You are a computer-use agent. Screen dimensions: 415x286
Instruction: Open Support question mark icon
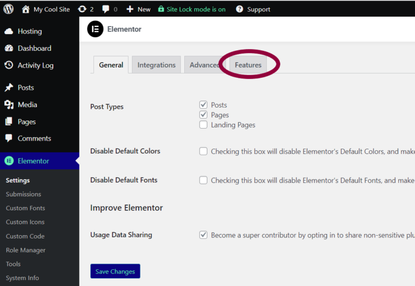[239, 9]
